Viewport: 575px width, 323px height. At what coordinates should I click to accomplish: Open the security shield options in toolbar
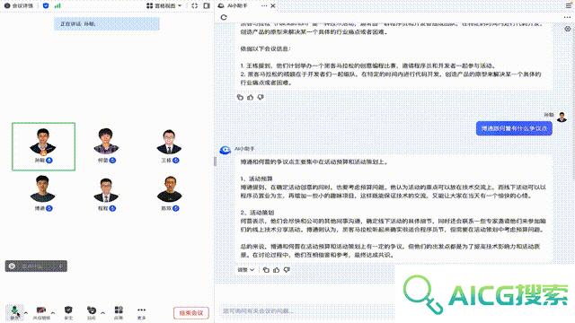[x=68, y=313]
